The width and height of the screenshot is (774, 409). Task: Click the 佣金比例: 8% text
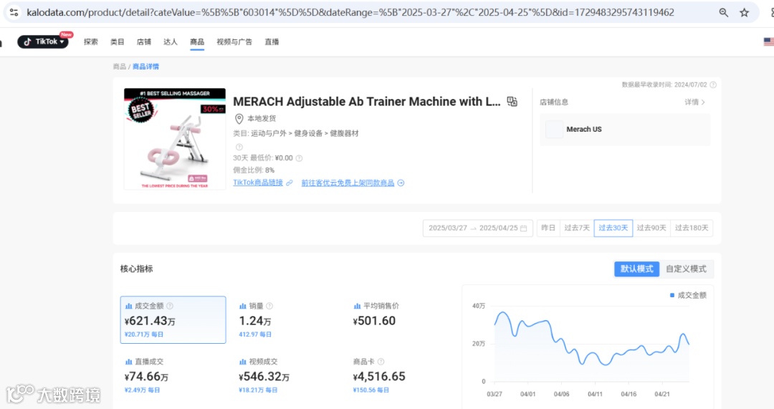(254, 170)
